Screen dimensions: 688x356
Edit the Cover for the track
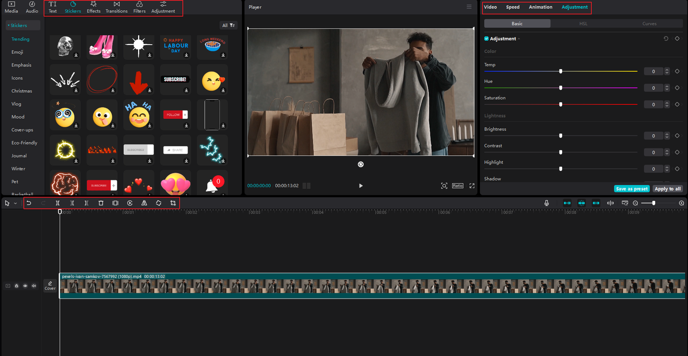click(50, 286)
